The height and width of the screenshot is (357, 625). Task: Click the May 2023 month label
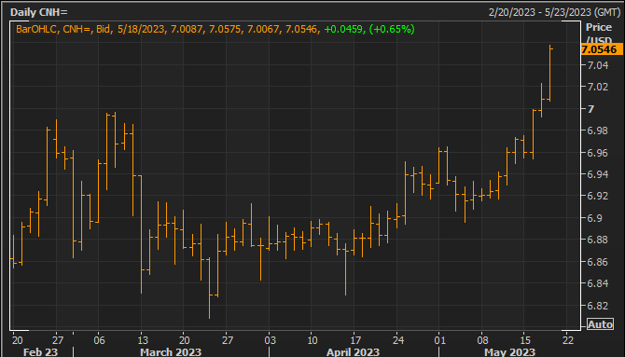(x=509, y=352)
